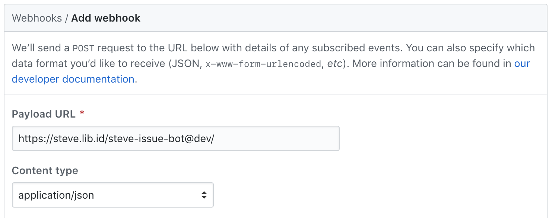Click the Webhooks breadcrumb link
The image size is (552, 218).
[x=37, y=18]
